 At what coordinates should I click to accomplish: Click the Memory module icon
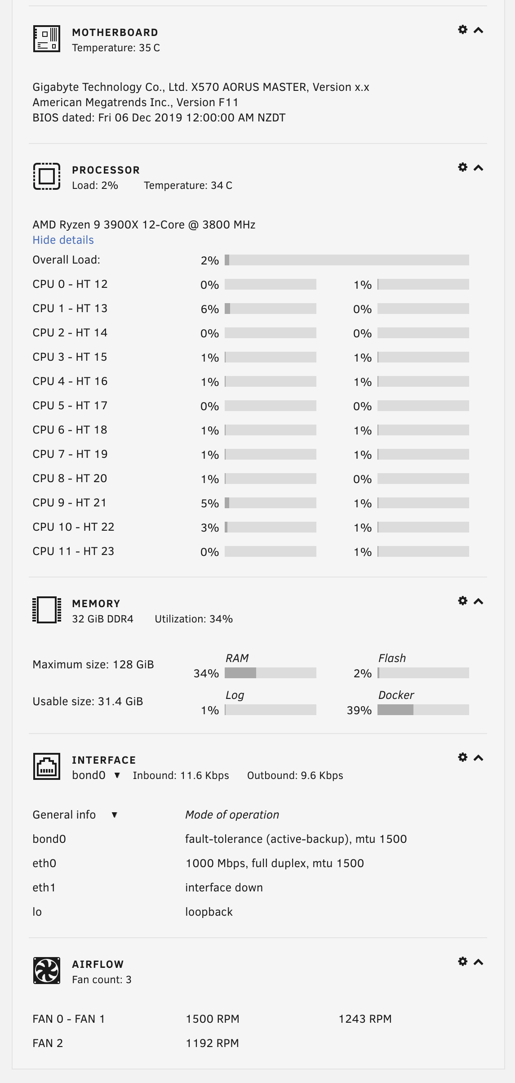(47, 610)
